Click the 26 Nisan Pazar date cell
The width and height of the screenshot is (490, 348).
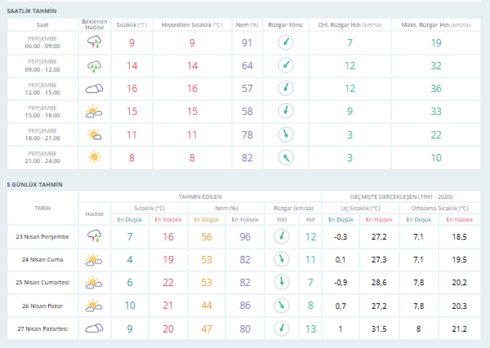42,305
